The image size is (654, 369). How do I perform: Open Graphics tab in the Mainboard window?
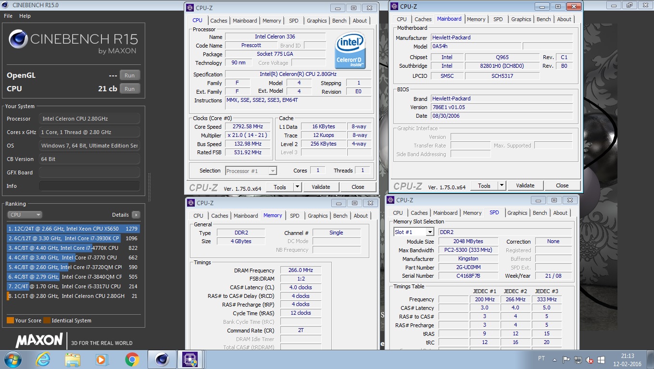[521, 19]
